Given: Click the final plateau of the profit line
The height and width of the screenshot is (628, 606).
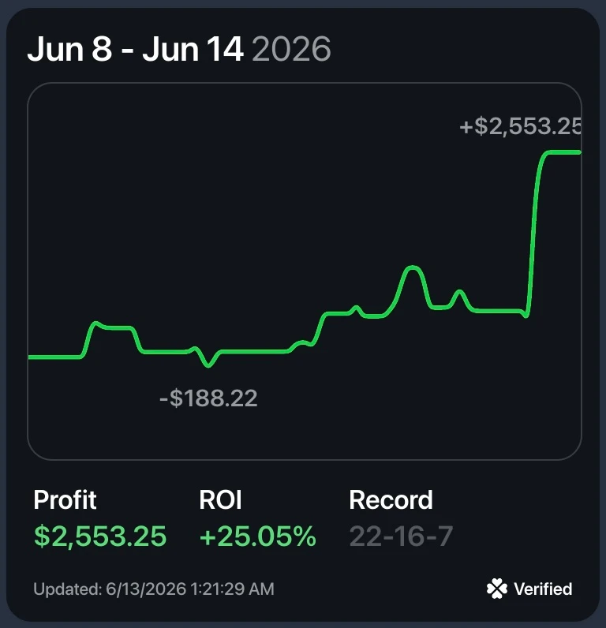Looking at the screenshot, I should (563, 152).
